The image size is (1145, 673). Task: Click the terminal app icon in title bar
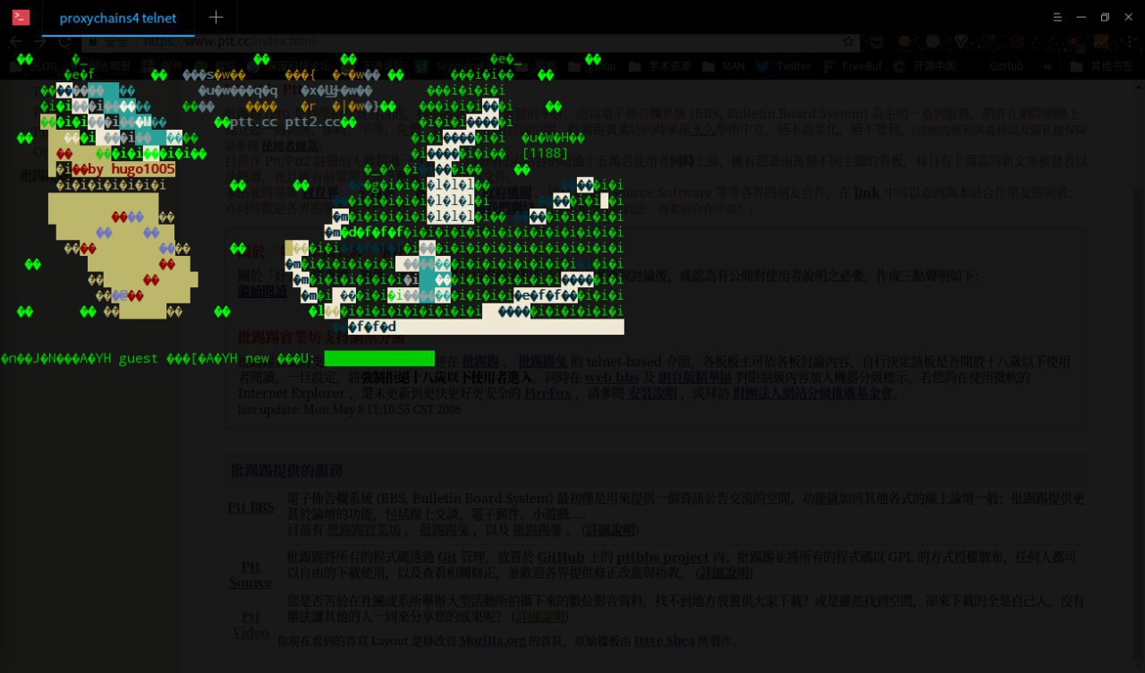coord(21,17)
